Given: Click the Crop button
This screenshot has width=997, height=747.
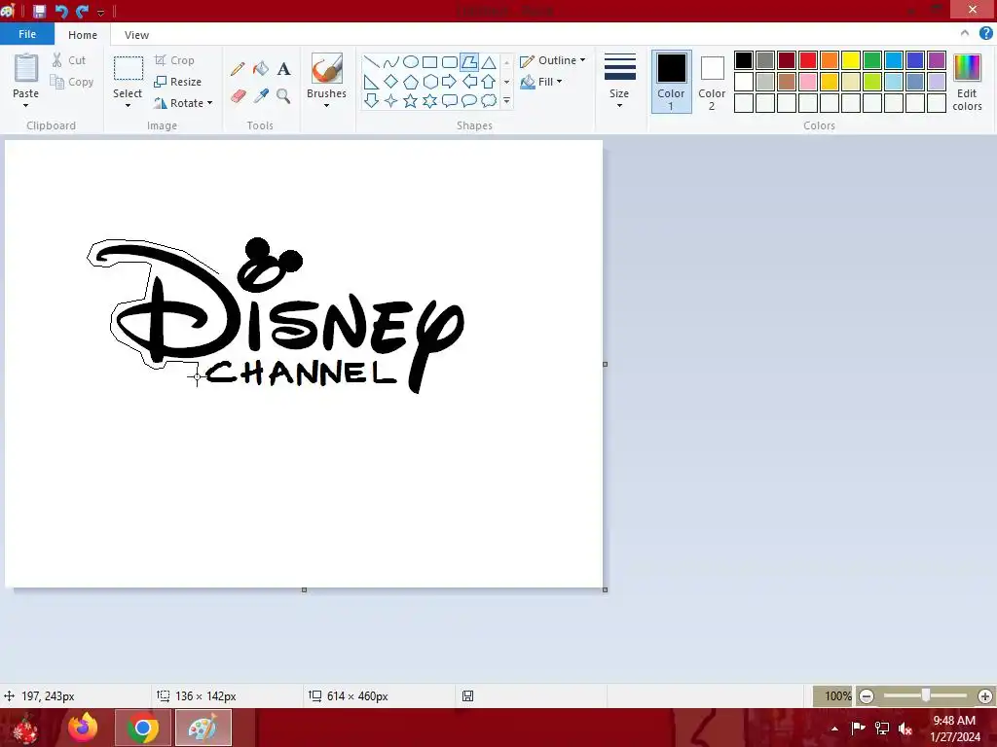Looking at the screenshot, I should click(174, 60).
